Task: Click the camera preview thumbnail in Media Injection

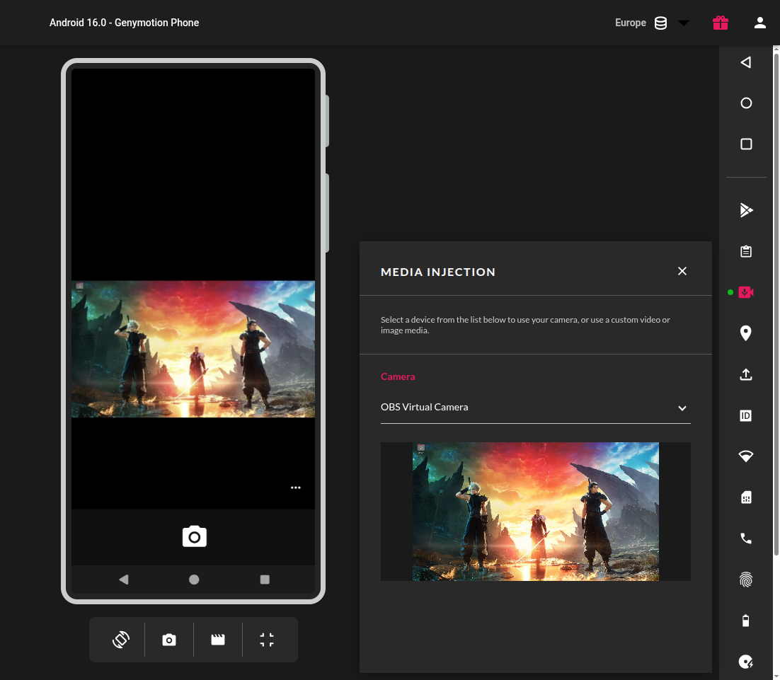Action: coord(535,512)
